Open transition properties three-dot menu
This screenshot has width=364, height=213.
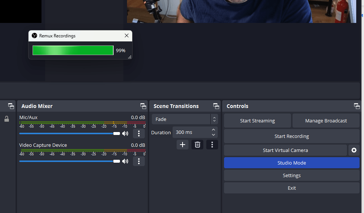point(212,145)
